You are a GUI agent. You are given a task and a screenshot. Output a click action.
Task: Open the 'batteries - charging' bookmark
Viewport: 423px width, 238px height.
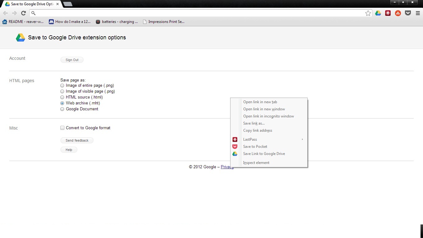117,22
